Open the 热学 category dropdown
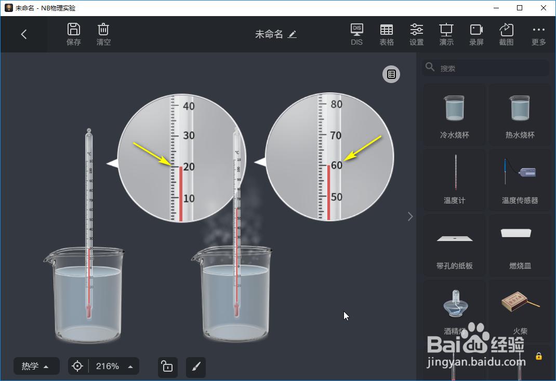The width and height of the screenshot is (556, 381). [36, 366]
